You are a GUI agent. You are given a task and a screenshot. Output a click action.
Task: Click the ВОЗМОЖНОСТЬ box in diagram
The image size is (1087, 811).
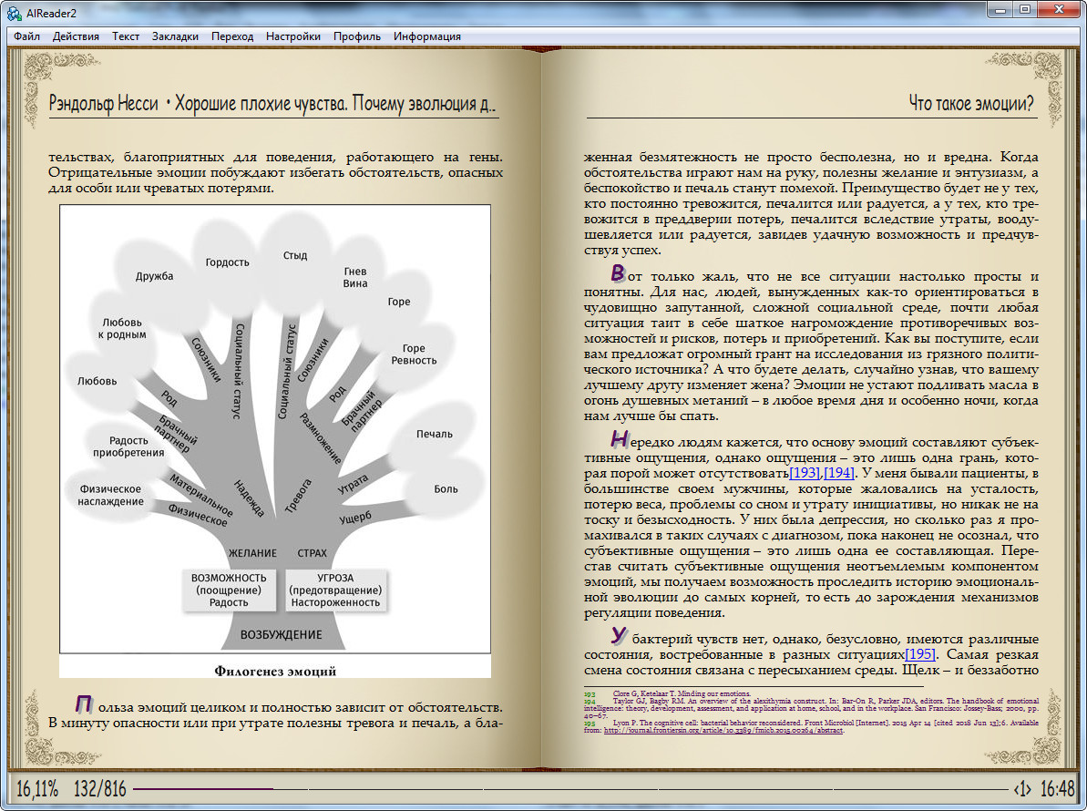[x=229, y=590]
